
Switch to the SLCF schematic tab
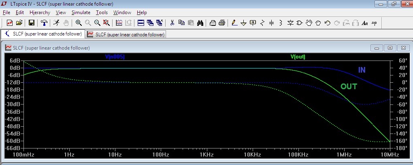43,34
